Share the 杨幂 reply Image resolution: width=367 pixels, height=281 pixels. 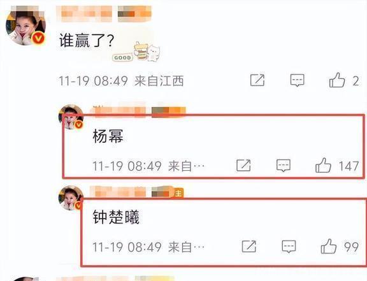tap(243, 165)
